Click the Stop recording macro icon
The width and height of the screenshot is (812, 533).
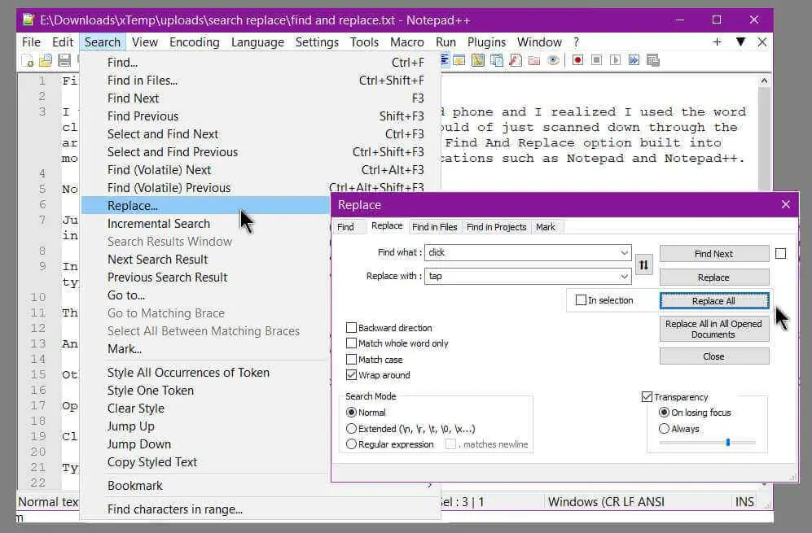[596, 60]
